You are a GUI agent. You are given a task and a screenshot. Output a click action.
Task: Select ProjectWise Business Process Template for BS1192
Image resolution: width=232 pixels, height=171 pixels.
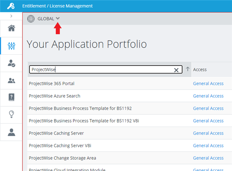(x=130, y=108)
